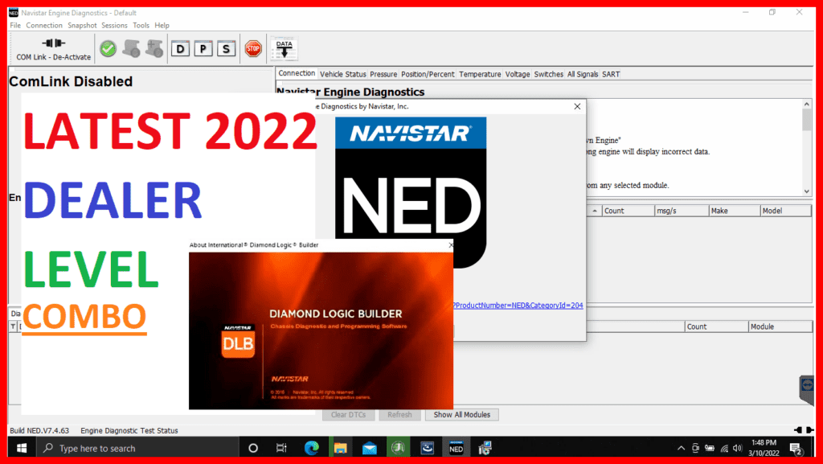
Task: Click the Refresh button
Action: pos(399,414)
